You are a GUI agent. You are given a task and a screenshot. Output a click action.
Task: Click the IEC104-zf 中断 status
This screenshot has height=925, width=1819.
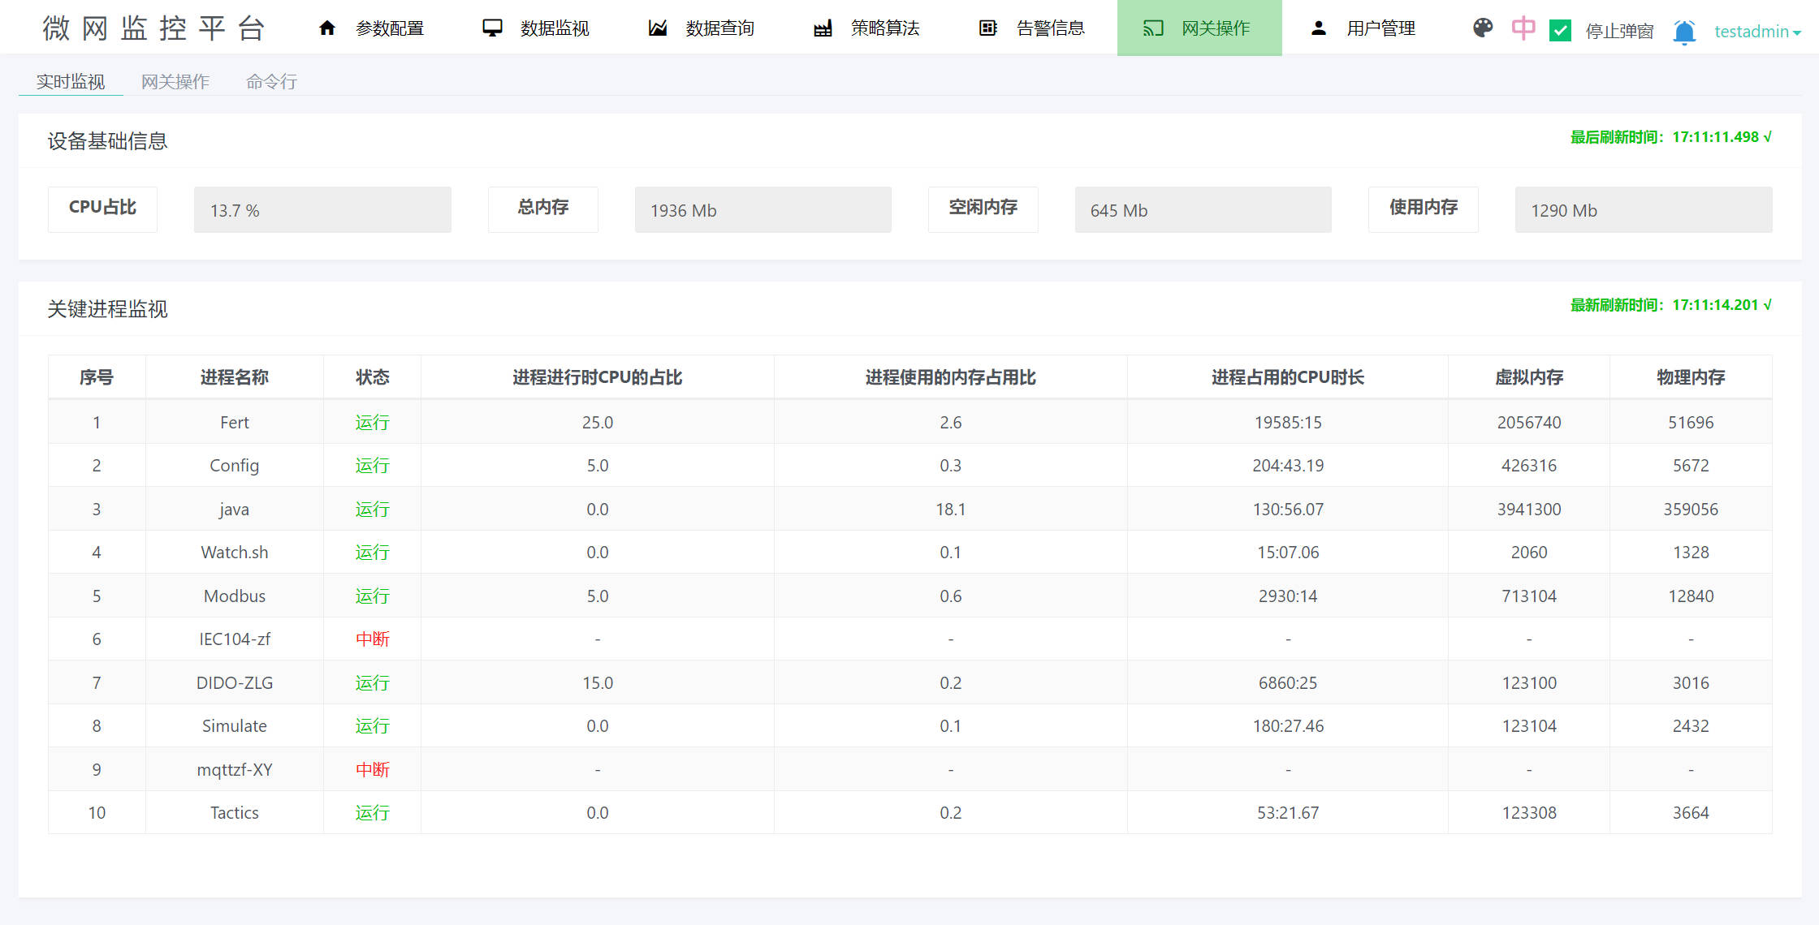coord(372,639)
